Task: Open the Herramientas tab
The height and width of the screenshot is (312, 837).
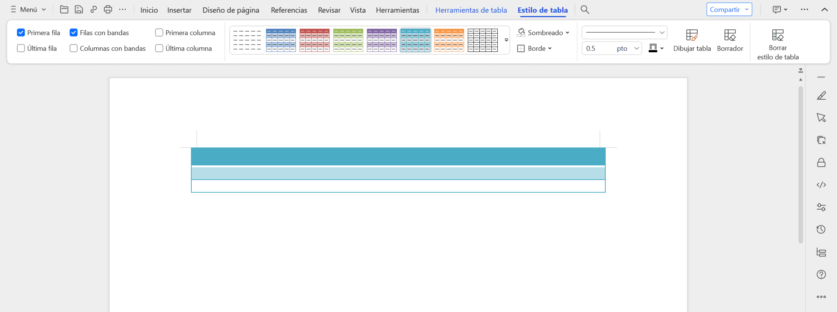Action: click(x=398, y=10)
